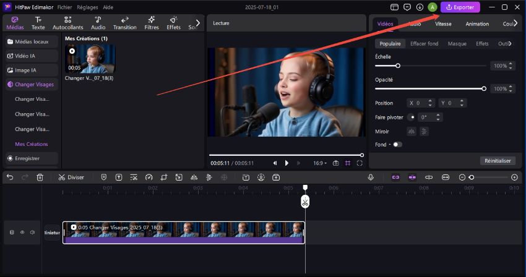The width and height of the screenshot is (526, 277).
Task: Increase the Position X value stepper
Action: click(430, 101)
